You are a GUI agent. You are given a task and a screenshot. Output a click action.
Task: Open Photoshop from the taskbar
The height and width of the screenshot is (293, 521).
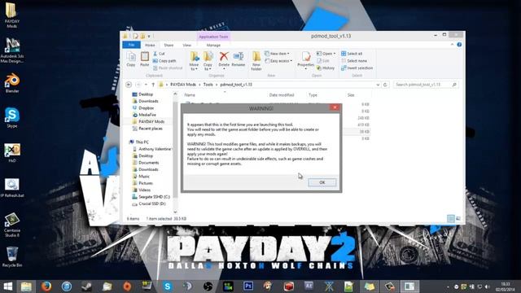[x=247, y=286]
